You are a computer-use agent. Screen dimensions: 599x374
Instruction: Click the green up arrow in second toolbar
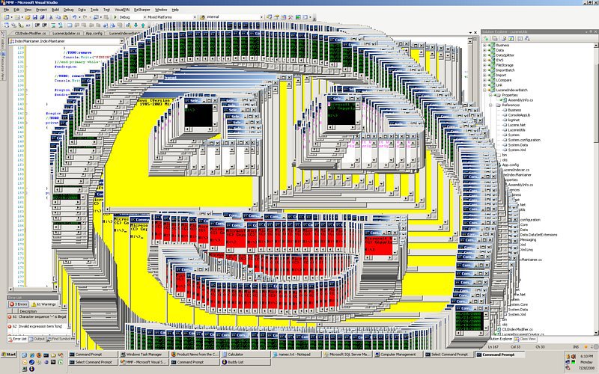(143, 25)
